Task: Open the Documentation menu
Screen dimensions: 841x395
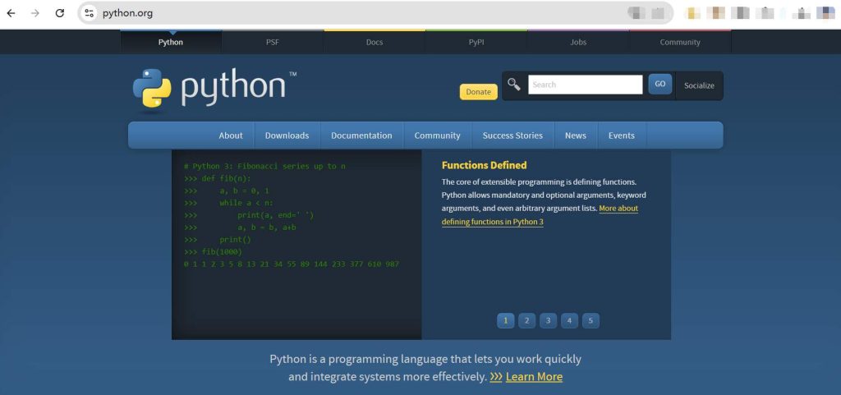Action: pos(361,135)
